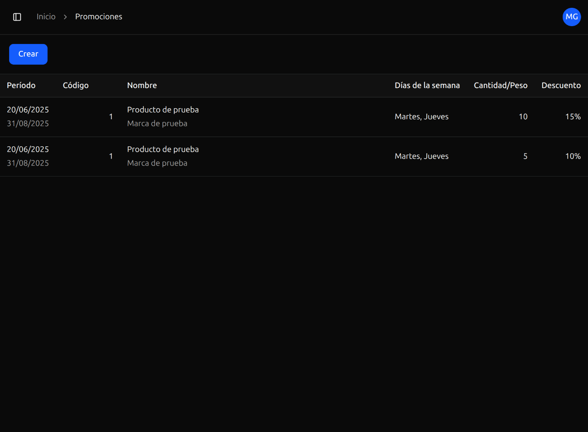This screenshot has width=588, height=432.
Task: Go to Inicio breadcrumb link
Action: coord(46,17)
